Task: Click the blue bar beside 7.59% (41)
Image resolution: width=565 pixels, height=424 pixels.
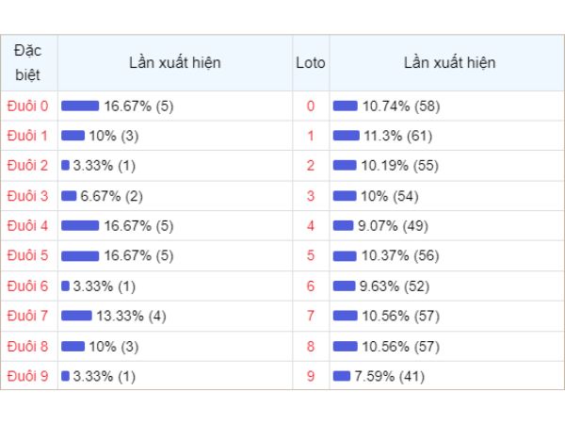Action: pos(342,376)
